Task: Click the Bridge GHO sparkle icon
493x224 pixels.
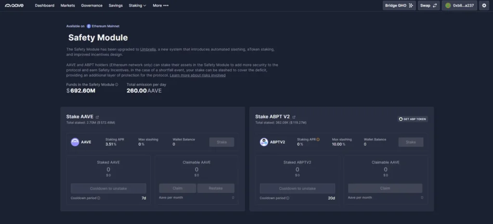Action: click(x=411, y=5)
